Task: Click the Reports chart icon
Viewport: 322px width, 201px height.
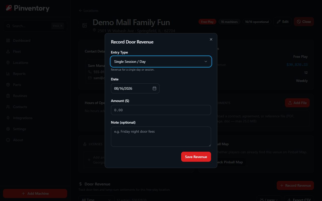Action: click(8, 74)
